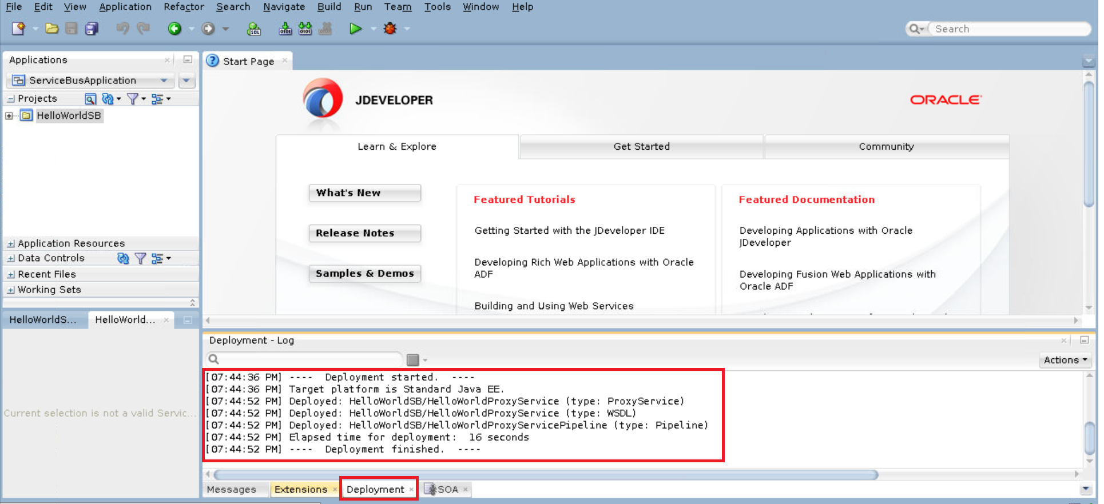Click the Save disk toolbar icon
The image size is (1104, 504).
pyautogui.click(x=72, y=29)
